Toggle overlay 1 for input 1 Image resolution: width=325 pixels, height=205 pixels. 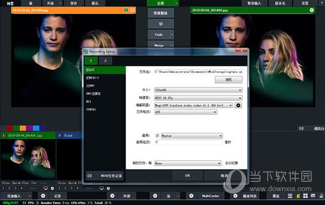coord(3,188)
